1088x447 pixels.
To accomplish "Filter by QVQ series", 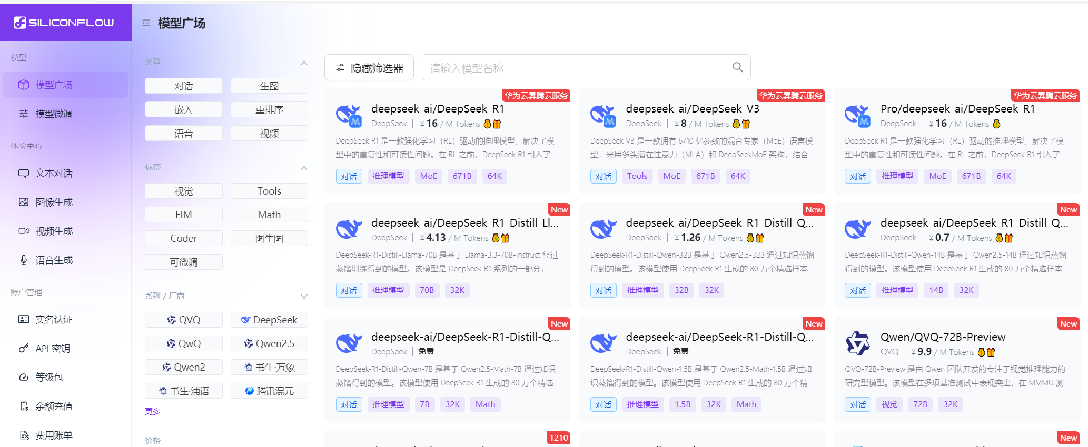I will tap(184, 320).
